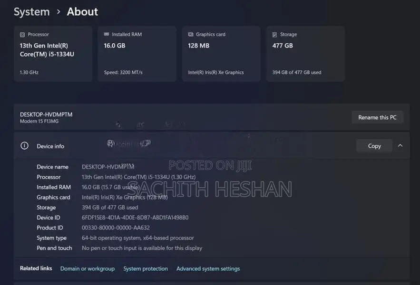Open System protection link
This screenshot has width=420, height=285.
pyautogui.click(x=146, y=269)
